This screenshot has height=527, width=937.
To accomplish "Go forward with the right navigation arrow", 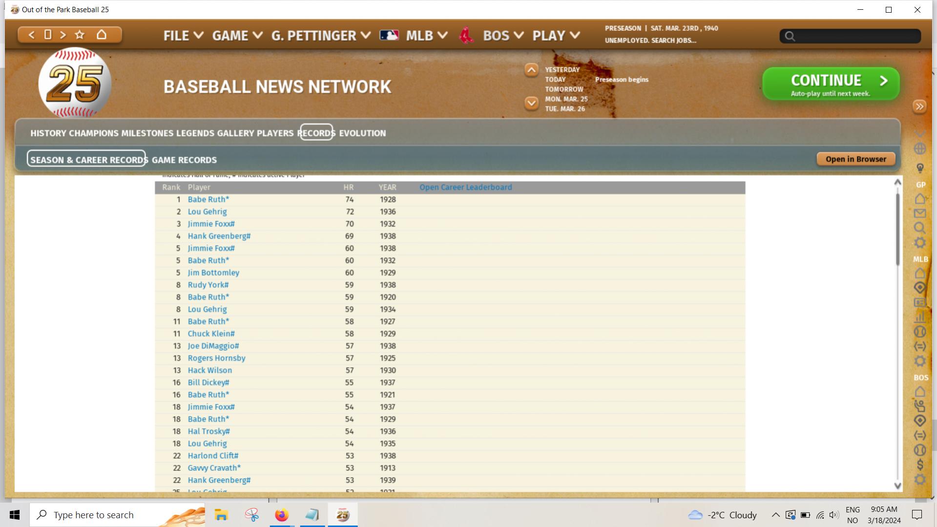I will click(63, 35).
